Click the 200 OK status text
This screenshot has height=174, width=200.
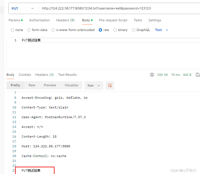pos(162,75)
